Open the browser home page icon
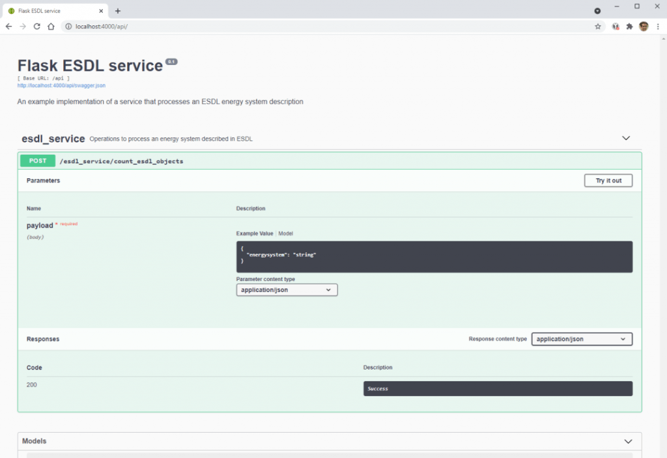 (51, 26)
